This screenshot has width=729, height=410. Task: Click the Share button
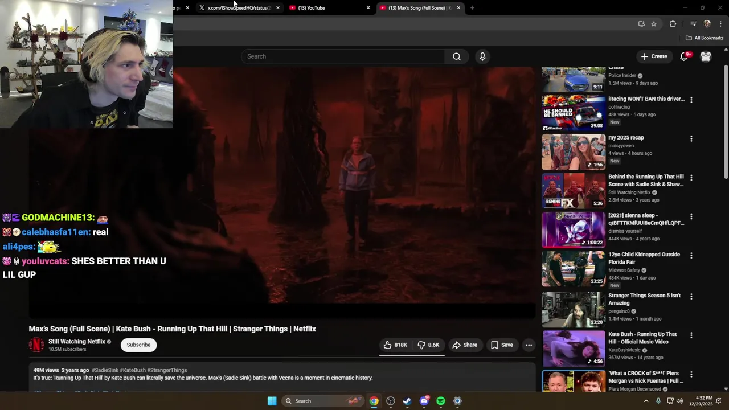465,345
